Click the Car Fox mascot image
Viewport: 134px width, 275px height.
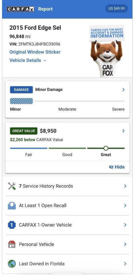click(107, 51)
